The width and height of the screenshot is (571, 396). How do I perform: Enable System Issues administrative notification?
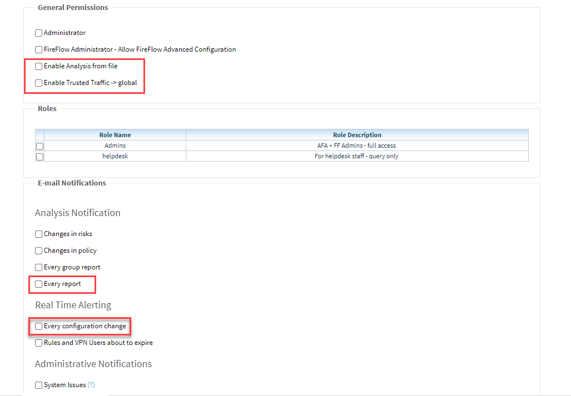(x=38, y=385)
